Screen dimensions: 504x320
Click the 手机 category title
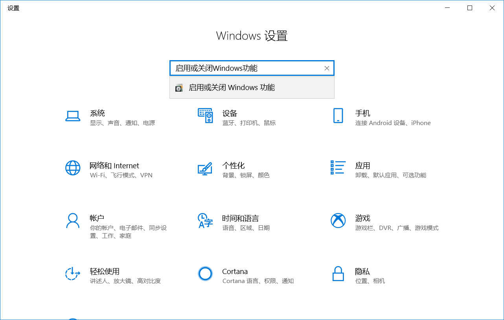click(363, 113)
